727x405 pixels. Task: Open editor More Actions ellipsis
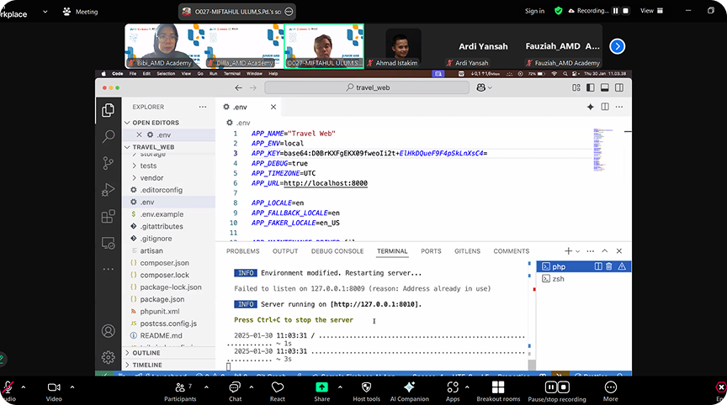(x=619, y=107)
